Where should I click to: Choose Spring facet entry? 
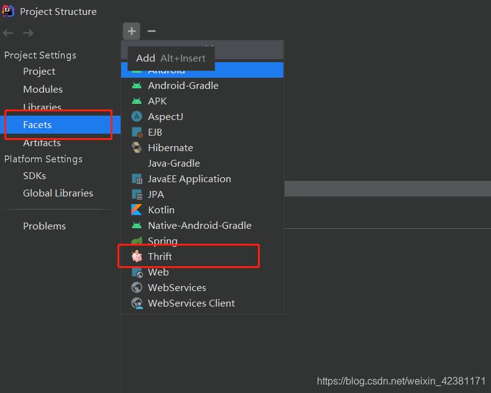202,241
